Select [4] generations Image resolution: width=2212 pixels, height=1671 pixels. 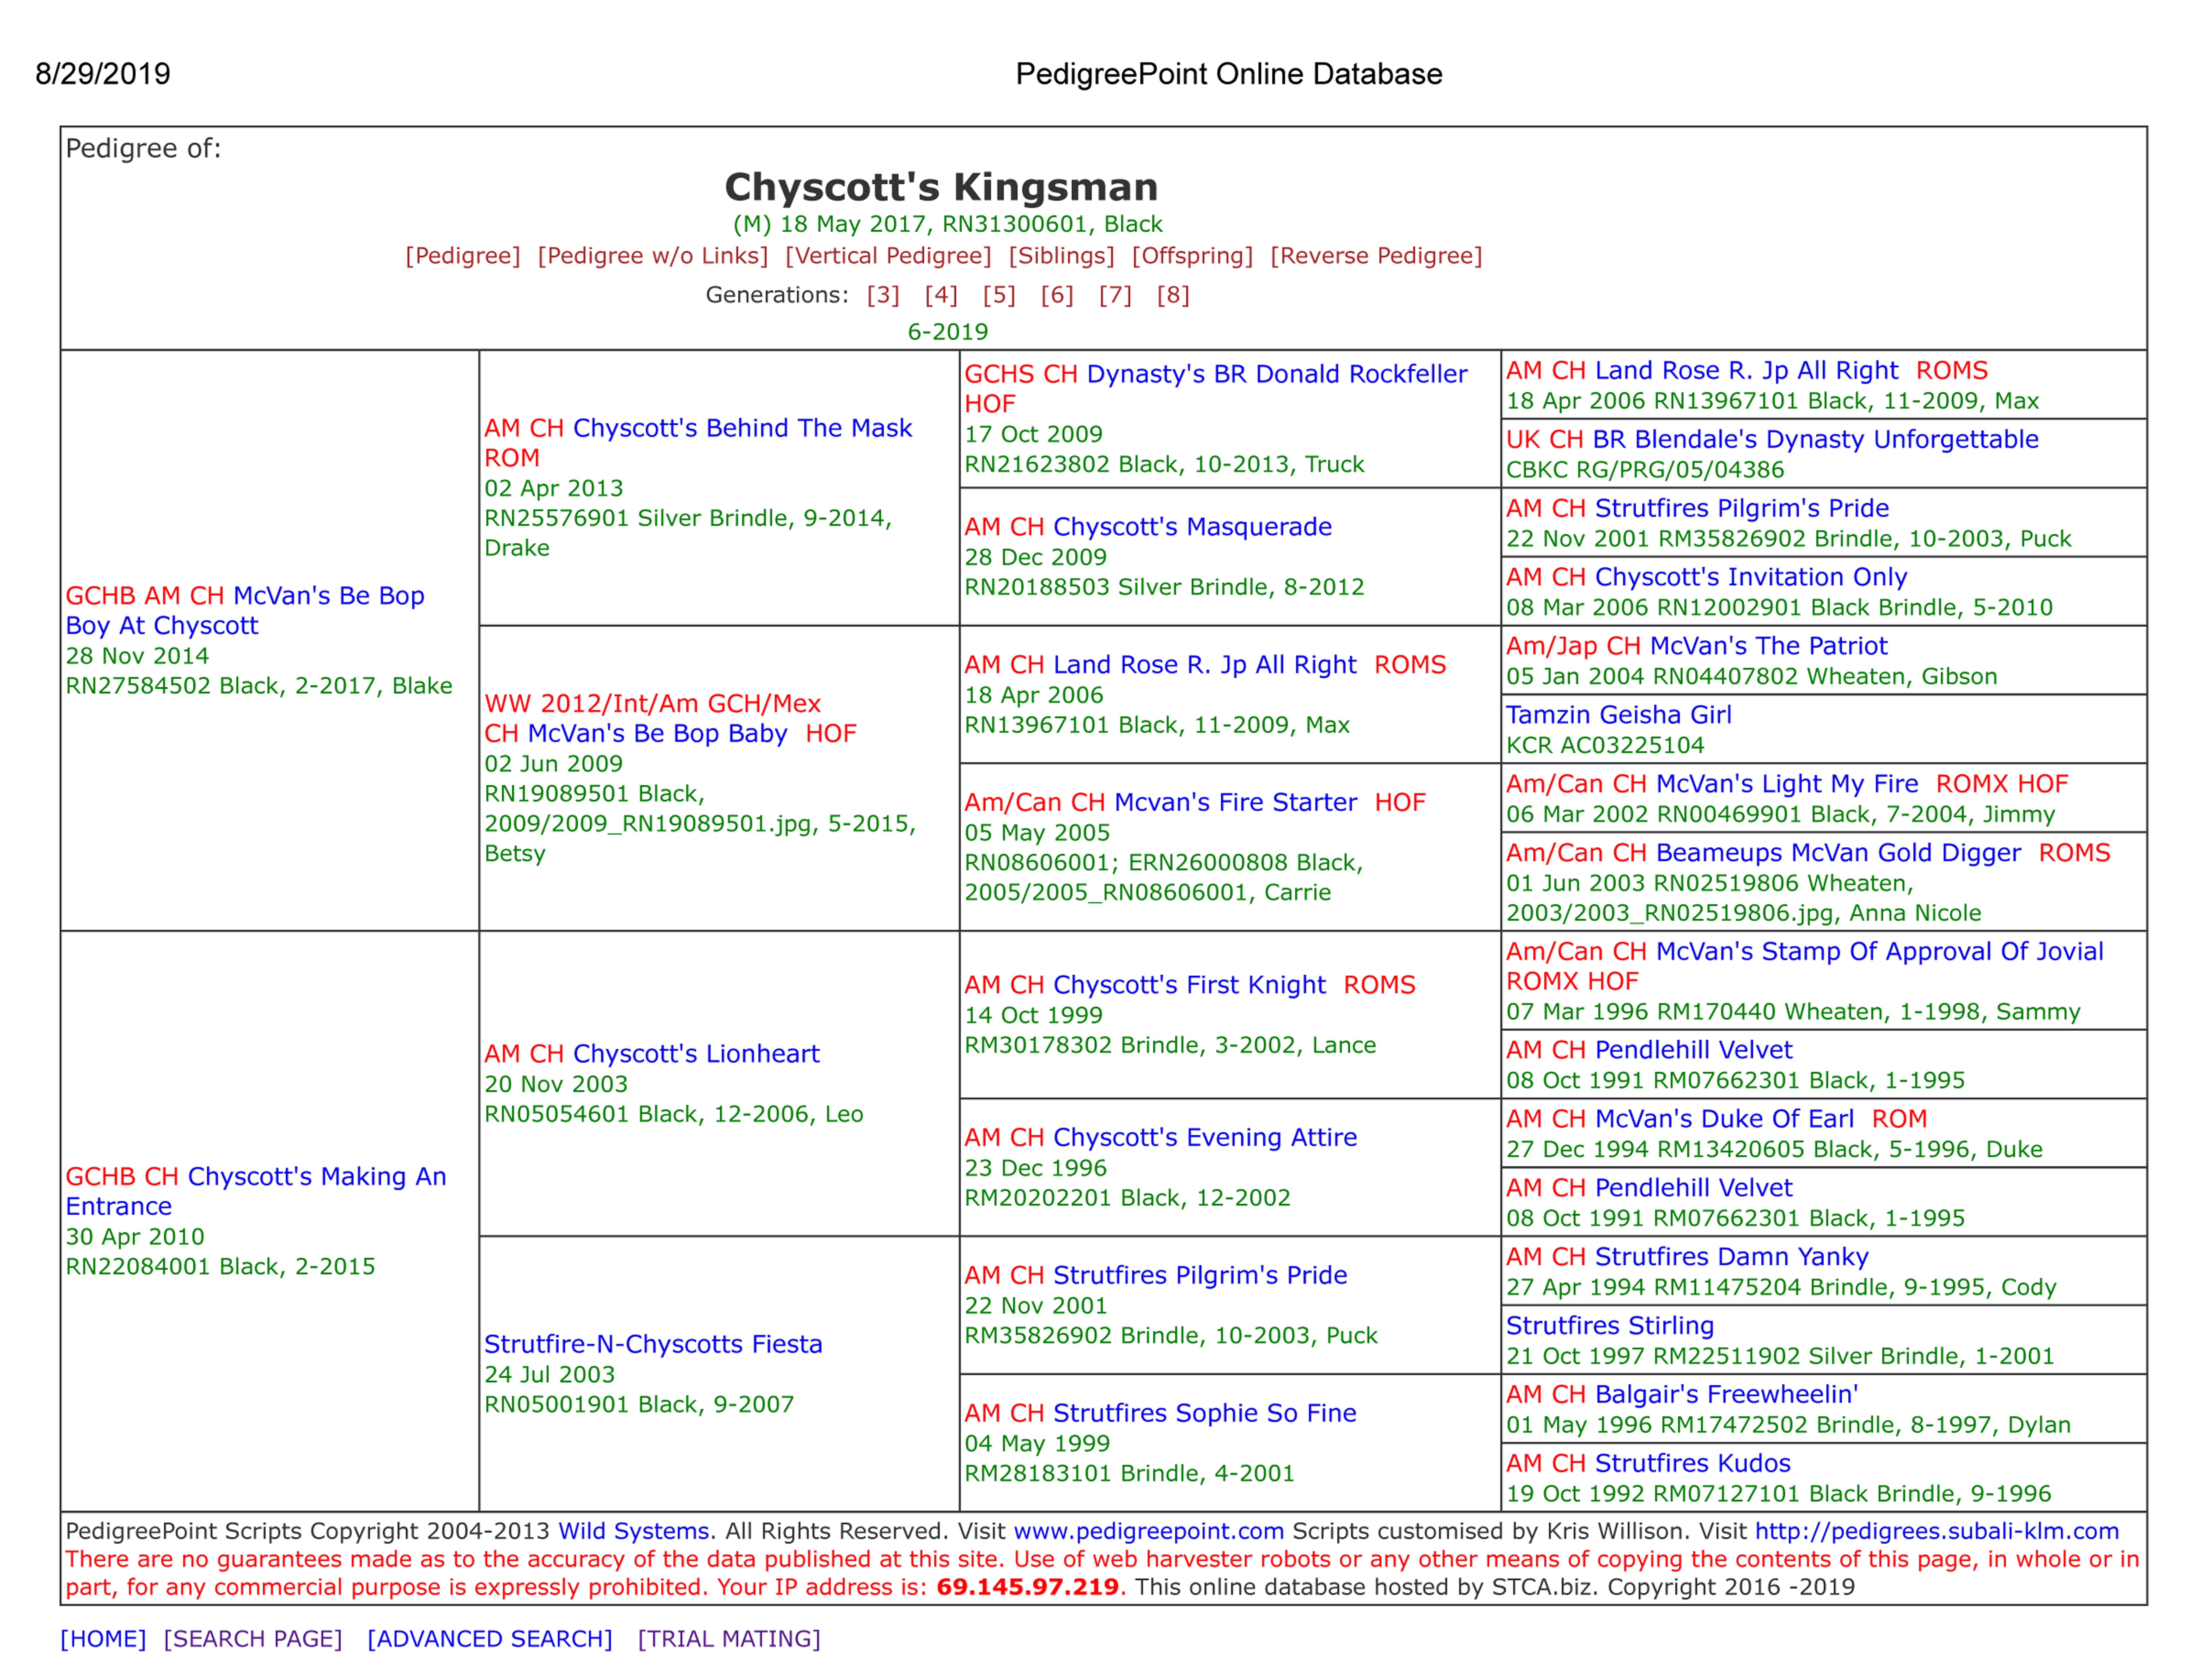point(941,295)
